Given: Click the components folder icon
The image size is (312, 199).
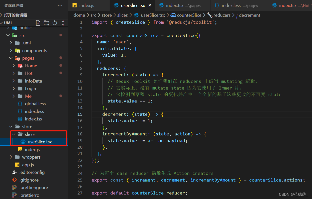Looking at the screenshot, I should pyautogui.click(x=17, y=51).
